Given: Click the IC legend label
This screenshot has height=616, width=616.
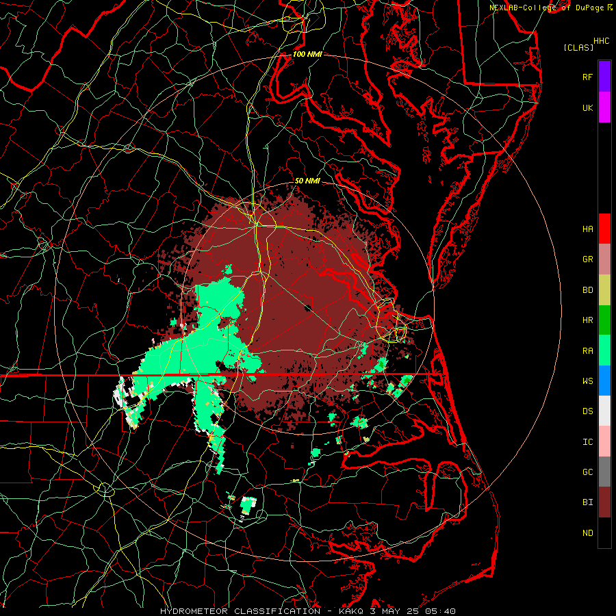Looking at the screenshot, I should (x=587, y=442).
